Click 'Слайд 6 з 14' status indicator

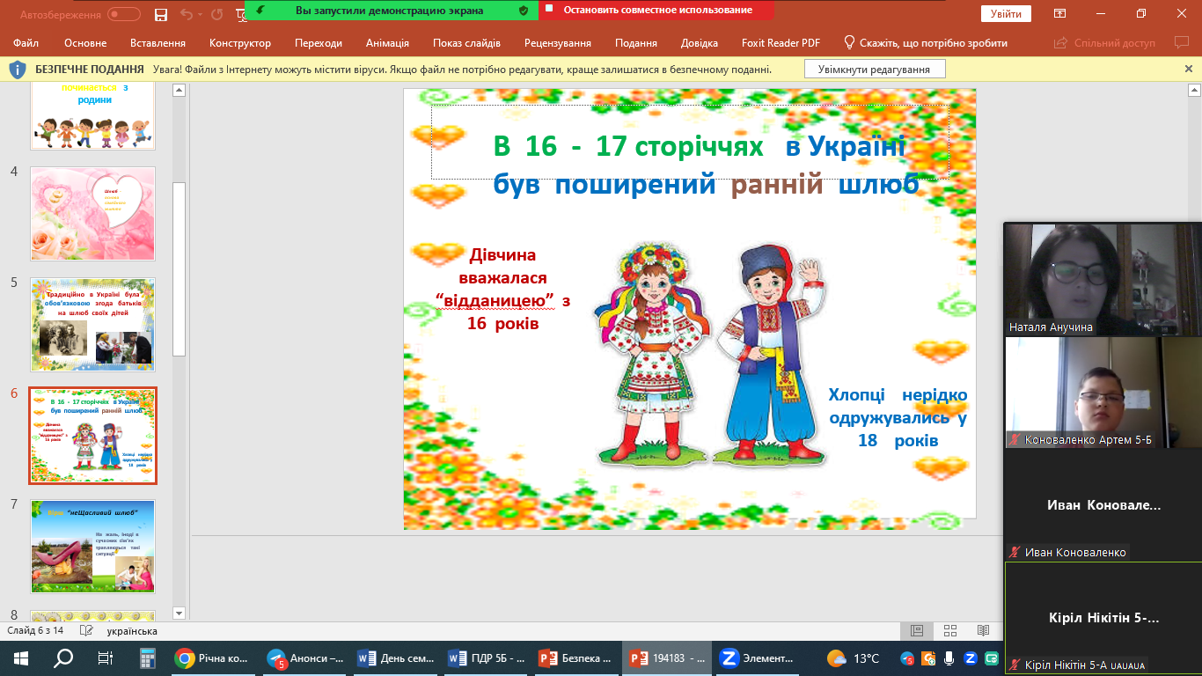(x=36, y=630)
